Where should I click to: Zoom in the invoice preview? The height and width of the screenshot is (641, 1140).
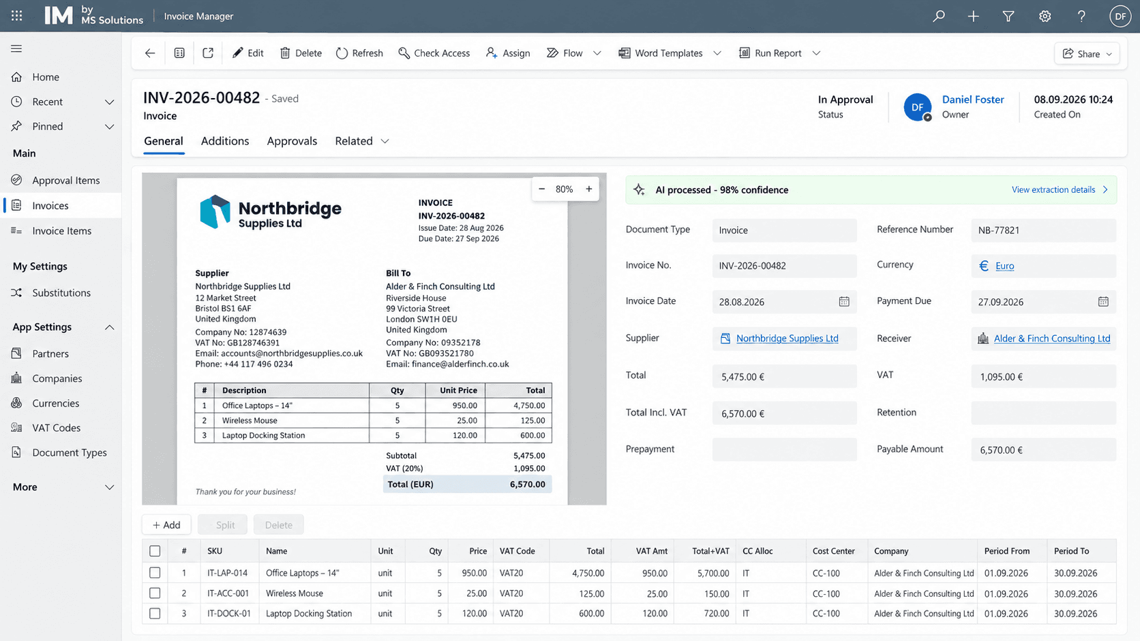pyautogui.click(x=589, y=189)
